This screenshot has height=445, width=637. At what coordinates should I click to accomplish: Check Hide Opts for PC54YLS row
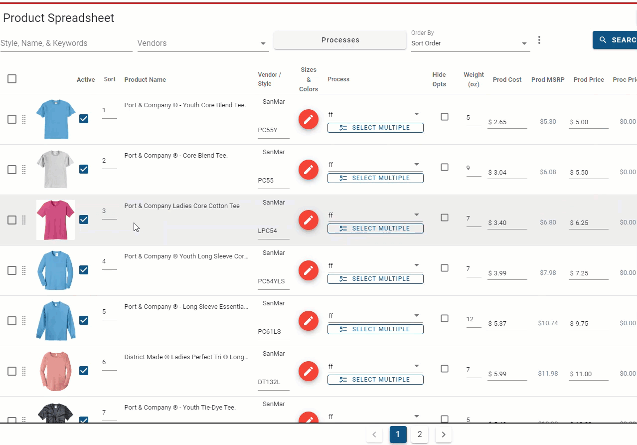coord(445,268)
